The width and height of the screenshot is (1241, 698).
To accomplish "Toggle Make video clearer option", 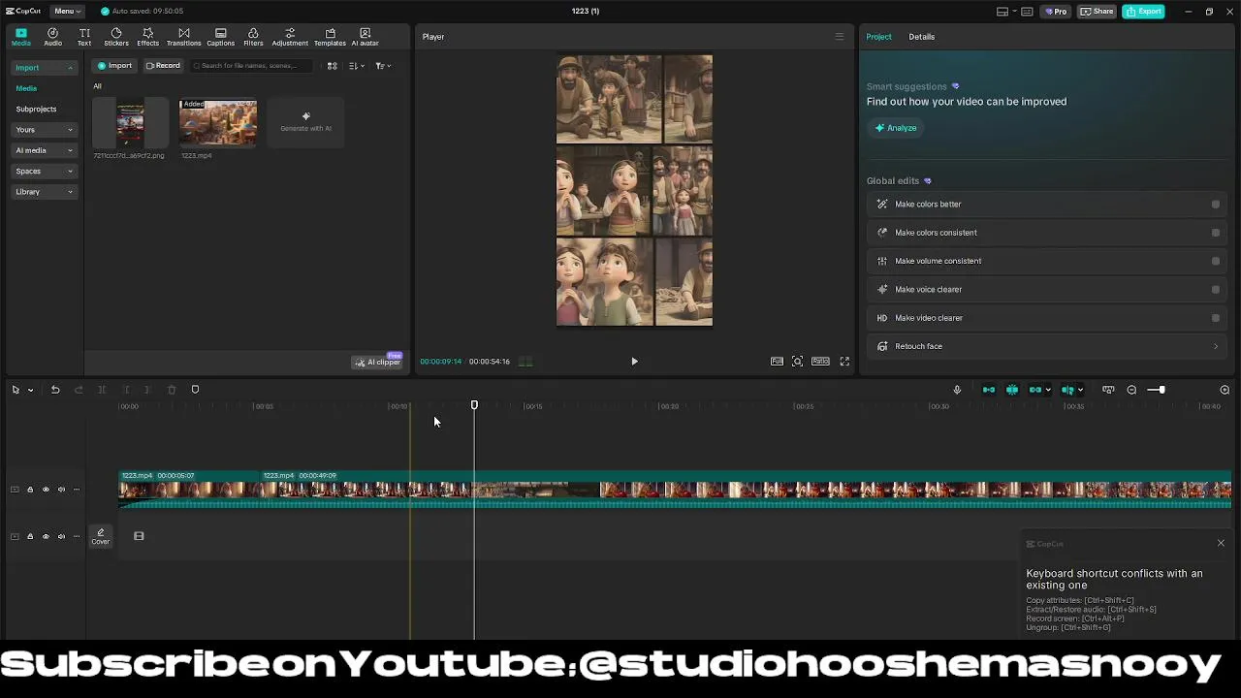I will click(x=1216, y=318).
